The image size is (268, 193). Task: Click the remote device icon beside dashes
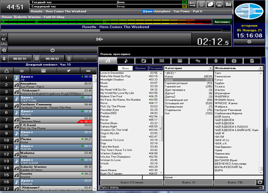pos(69,58)
